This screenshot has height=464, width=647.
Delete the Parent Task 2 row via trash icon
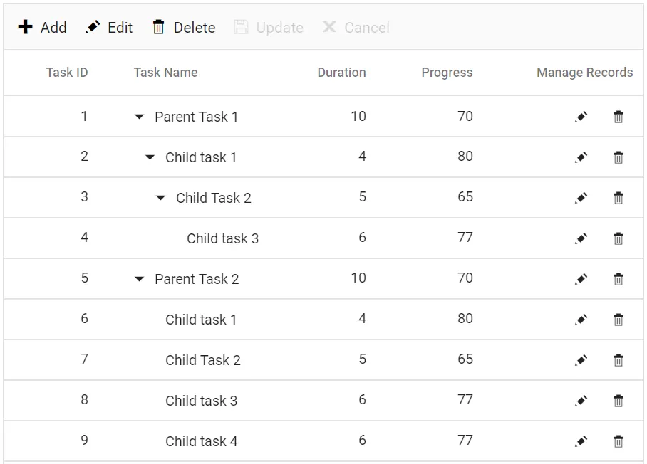click(x=618, y=279)
